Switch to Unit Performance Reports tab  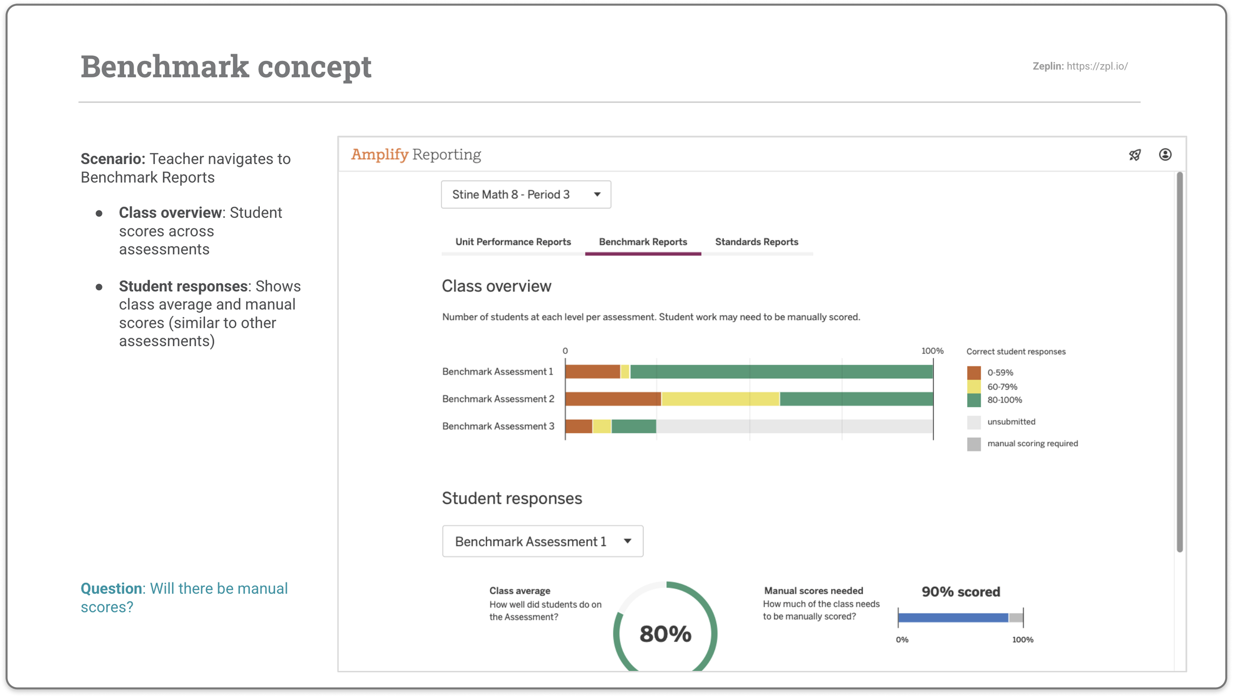pyautogui.click(x=513, y=242)
